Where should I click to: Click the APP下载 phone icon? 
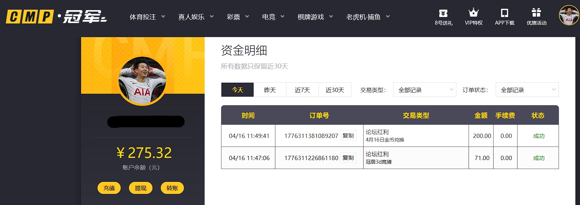coord(504,13)
